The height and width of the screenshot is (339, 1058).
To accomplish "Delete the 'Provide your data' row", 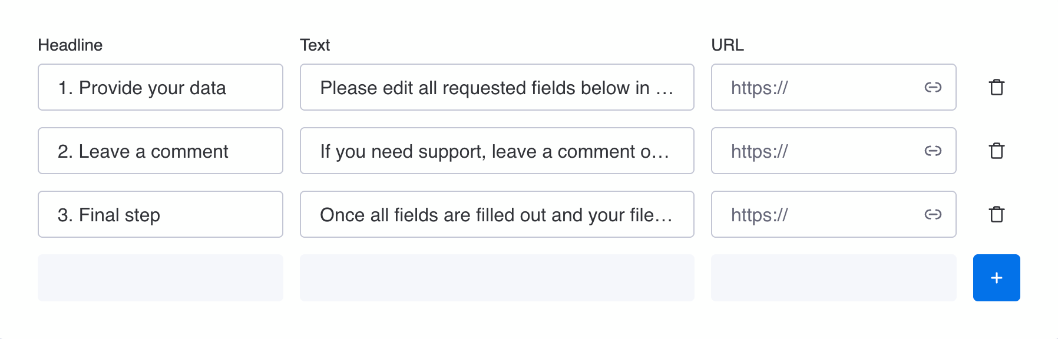I will pos(996,87).
